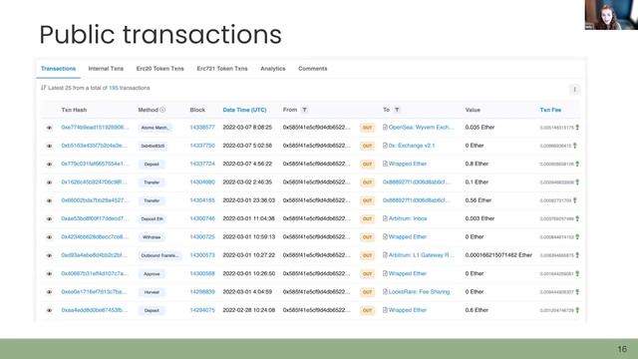Switch to the Analytics tab
Screen dimensions: 638x359
(273, 69)
